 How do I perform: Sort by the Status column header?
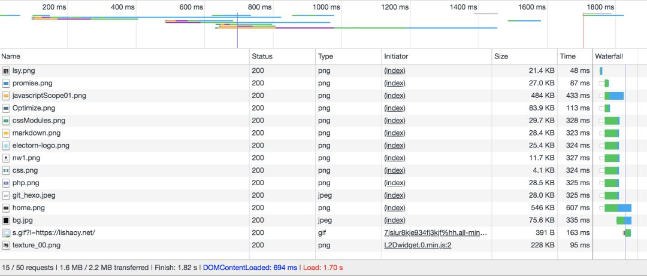pyautogui.click(x=262, y=56)
